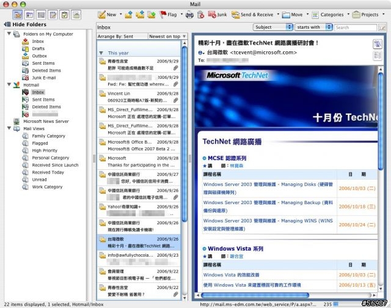The image size is (391, 308).
Task: Select the High Priority mail view
Action: 45,150
